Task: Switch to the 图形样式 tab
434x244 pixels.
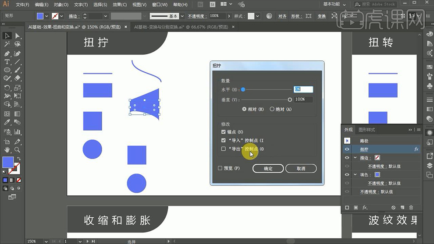Action: tap(367, 130)
